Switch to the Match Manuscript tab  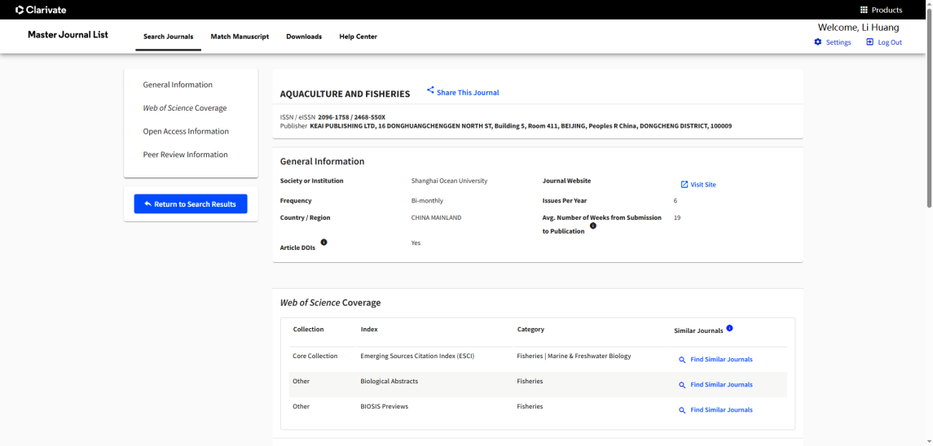click(240, 37)
